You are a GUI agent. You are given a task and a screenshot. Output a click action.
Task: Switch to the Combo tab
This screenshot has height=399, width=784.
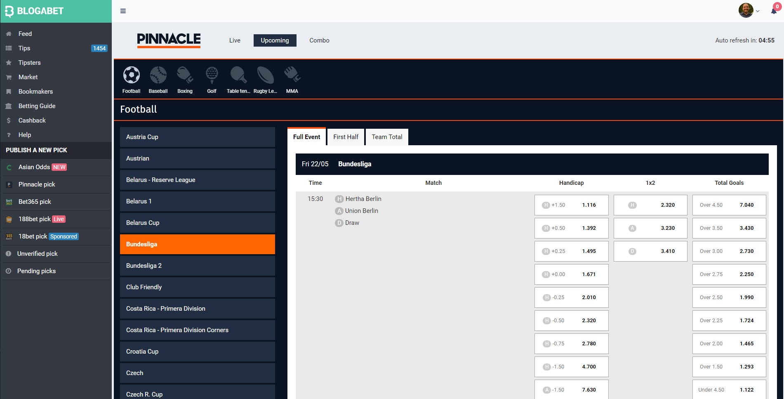[319, 40]
